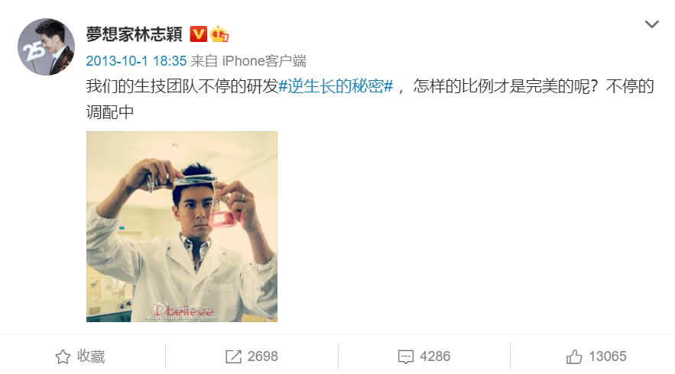Click the star favorite icon
Image resolution: width=675 pixels, height=374 pixels.
pyautogui.click(x=63, y=356)
